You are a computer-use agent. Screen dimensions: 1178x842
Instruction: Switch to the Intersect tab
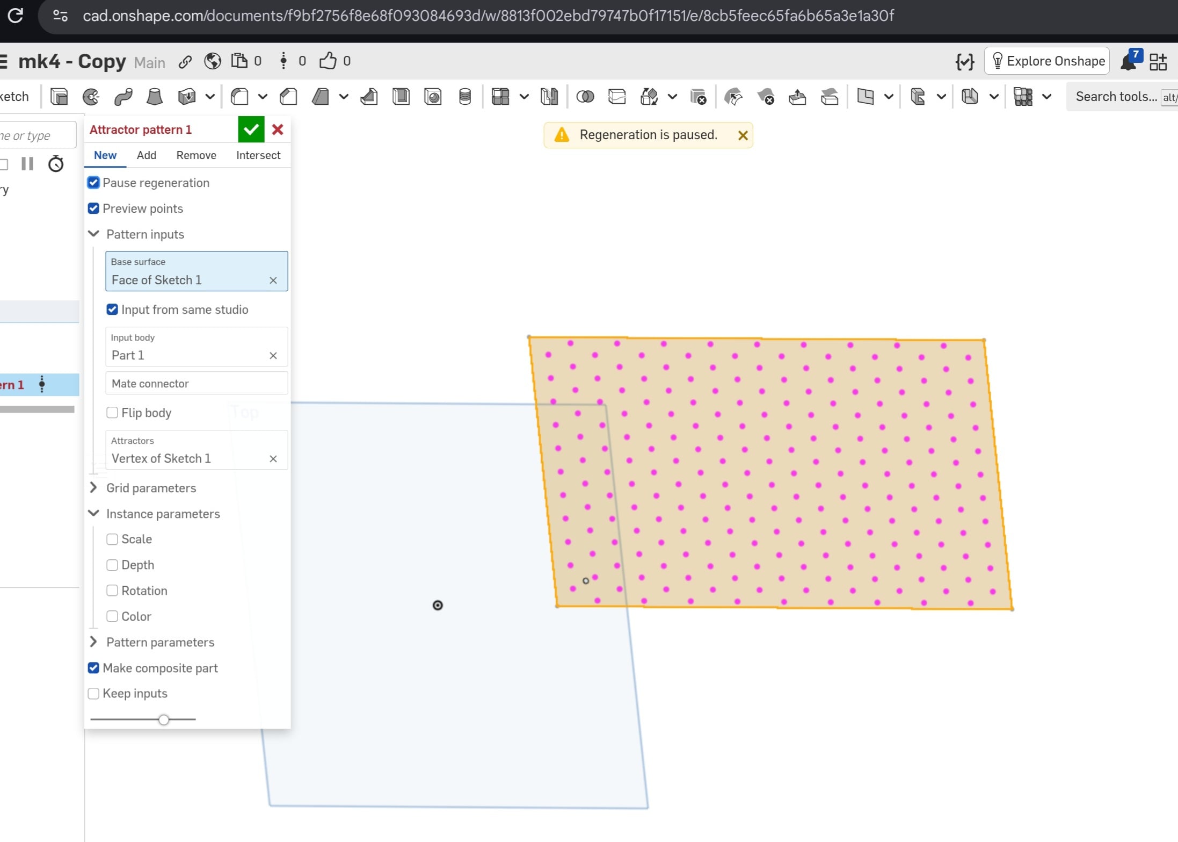(258, 155)
